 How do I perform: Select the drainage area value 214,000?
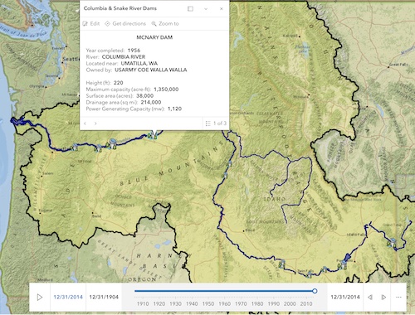[151, 102]
